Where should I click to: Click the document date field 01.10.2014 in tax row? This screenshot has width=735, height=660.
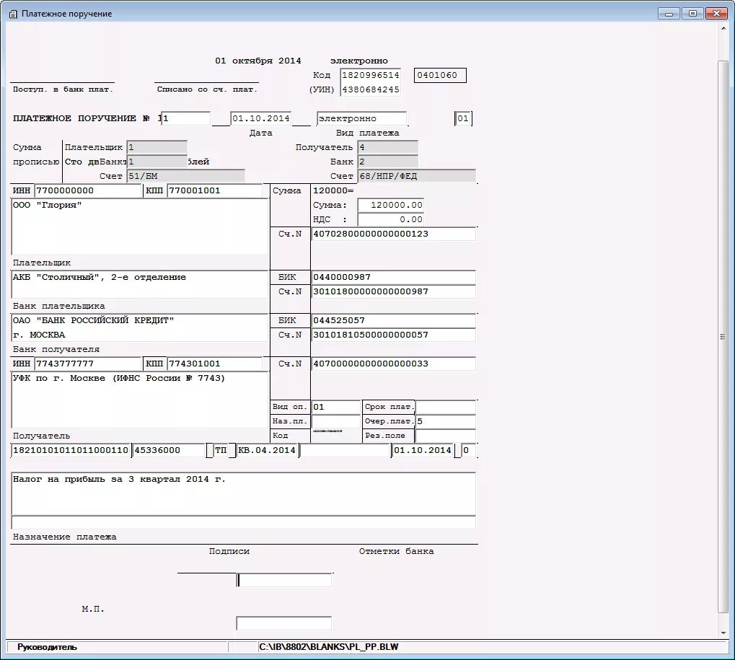click(423, 451)
